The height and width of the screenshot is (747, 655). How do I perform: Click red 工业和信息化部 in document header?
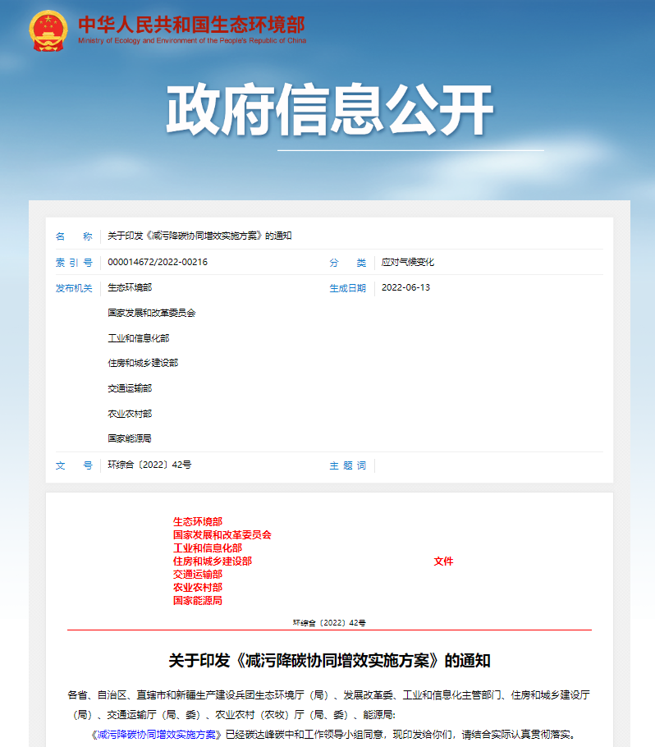coord(208,548)
